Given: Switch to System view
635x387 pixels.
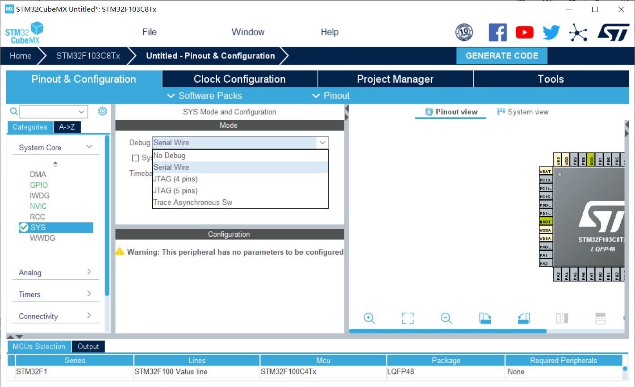Looking at the screenshot, I should point(523,112).
